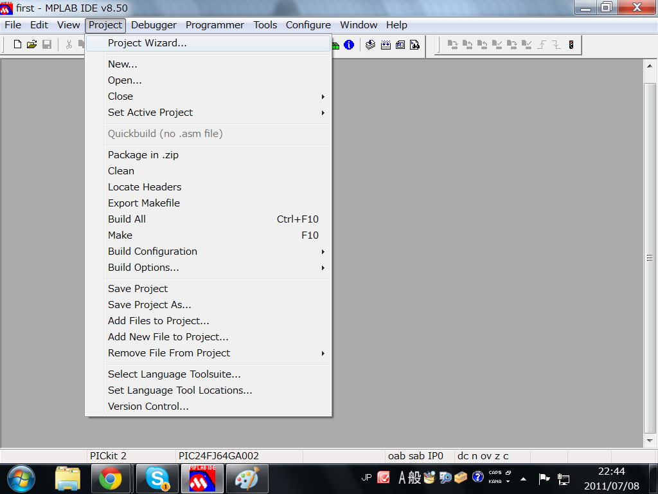Click the Hold in Reset step-down icon

(556, 44)
